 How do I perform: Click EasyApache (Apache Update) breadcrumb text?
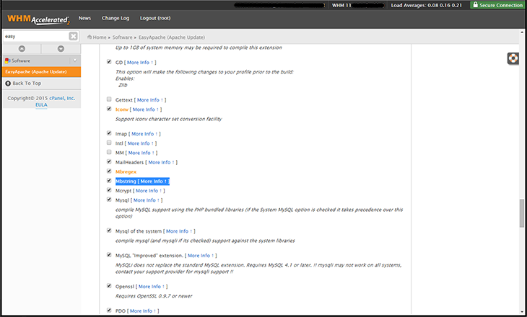[172, 37]
